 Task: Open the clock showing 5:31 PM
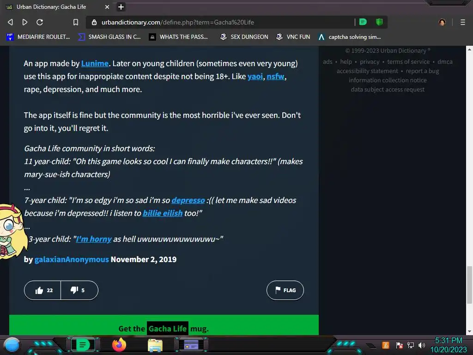click(x=449, y=345)
